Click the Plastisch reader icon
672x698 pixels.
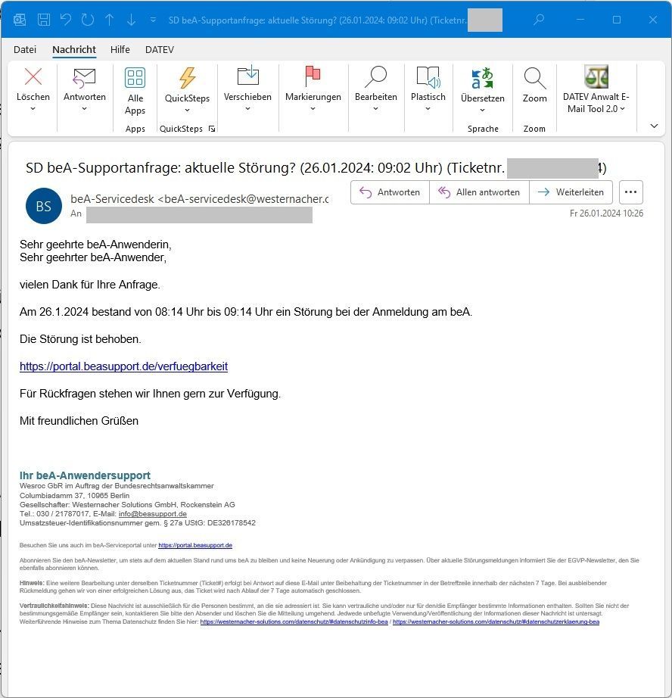[428, 77]
